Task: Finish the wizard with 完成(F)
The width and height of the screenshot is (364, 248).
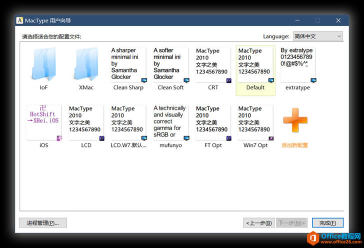Action: pos(327,223)
